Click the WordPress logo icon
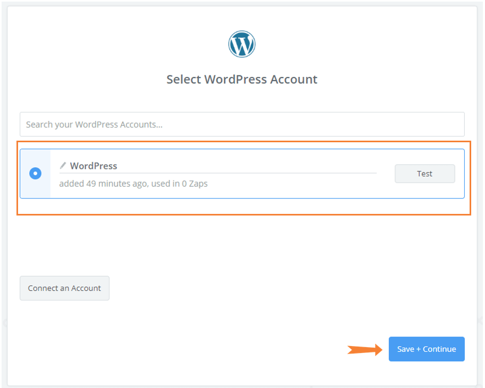 point(242,44)
